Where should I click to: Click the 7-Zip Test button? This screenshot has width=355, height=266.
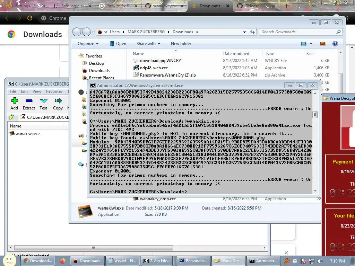click(43, 104)
